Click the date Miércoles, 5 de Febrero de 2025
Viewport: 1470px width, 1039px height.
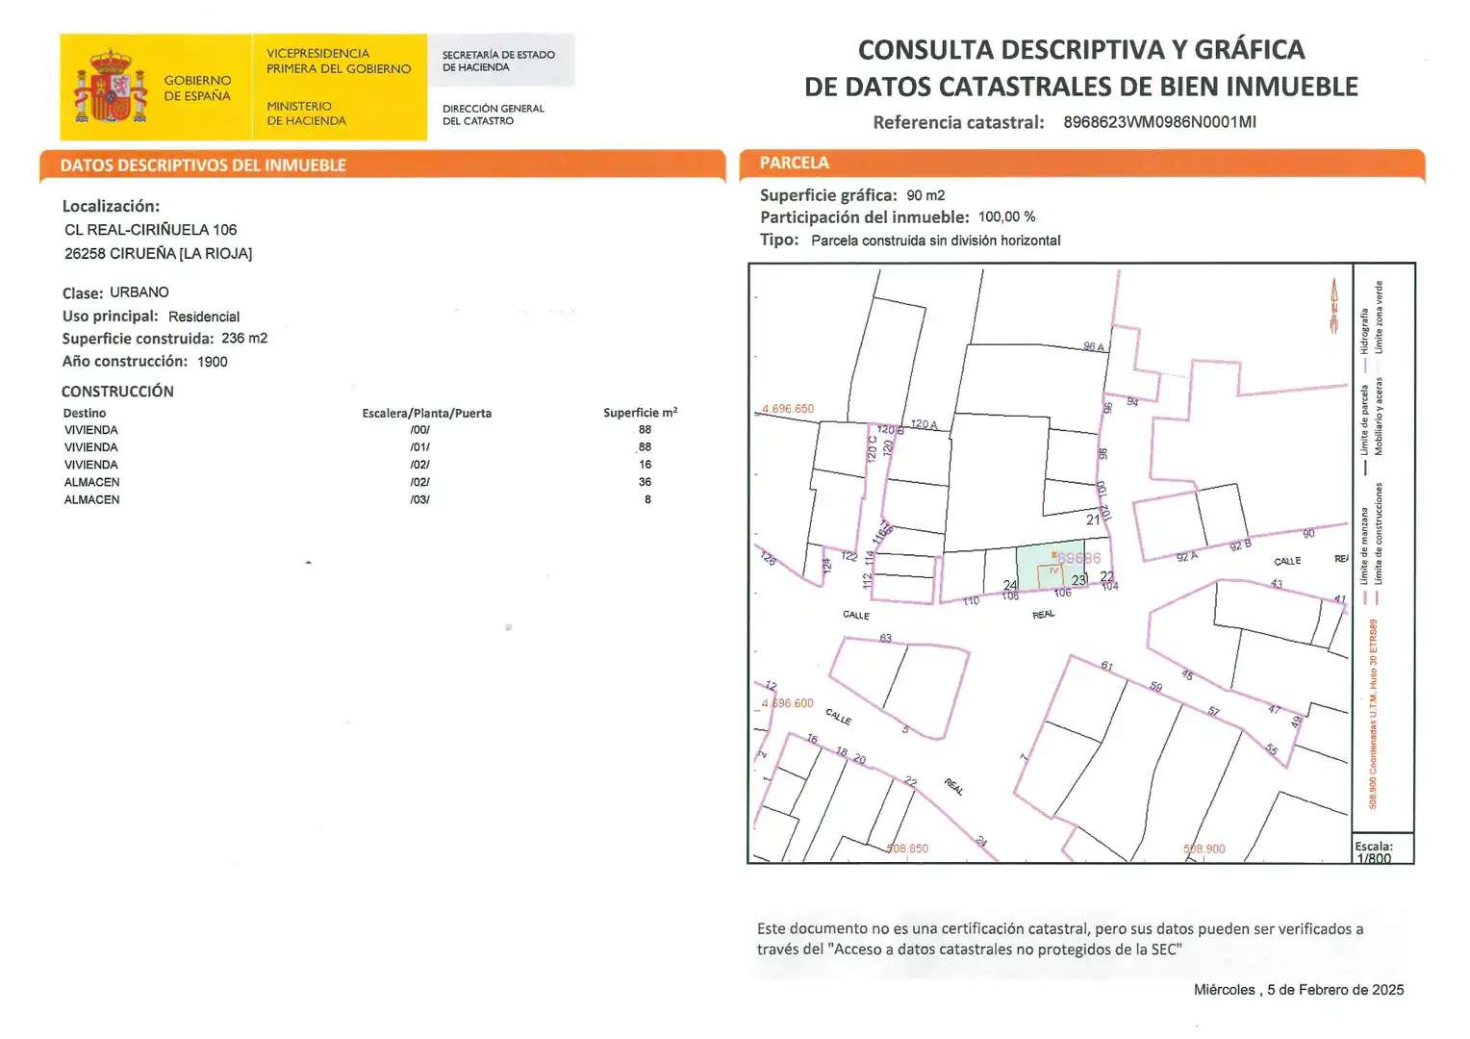click(1299, 990)
